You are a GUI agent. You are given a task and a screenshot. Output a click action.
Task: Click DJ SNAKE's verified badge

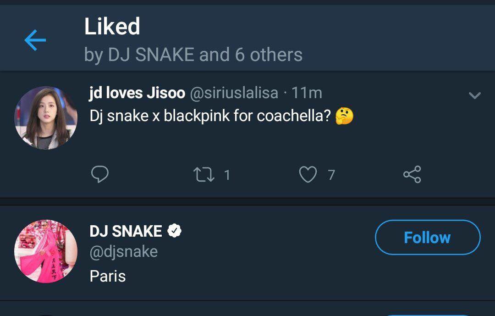point(174,231)
